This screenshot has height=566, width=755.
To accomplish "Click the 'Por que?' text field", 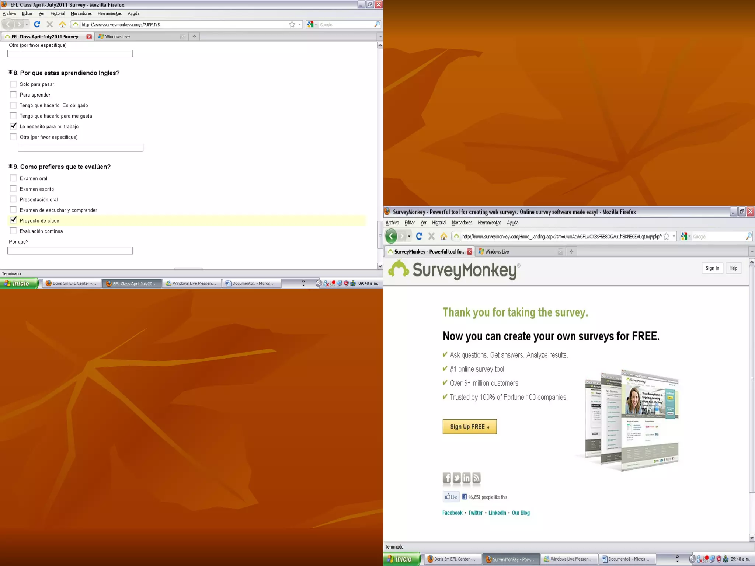I will point(70,251).
